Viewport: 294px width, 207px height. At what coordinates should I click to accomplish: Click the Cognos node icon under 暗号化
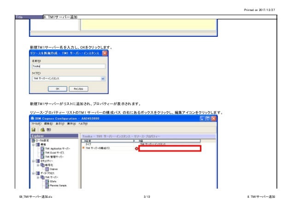pos(47,169)
